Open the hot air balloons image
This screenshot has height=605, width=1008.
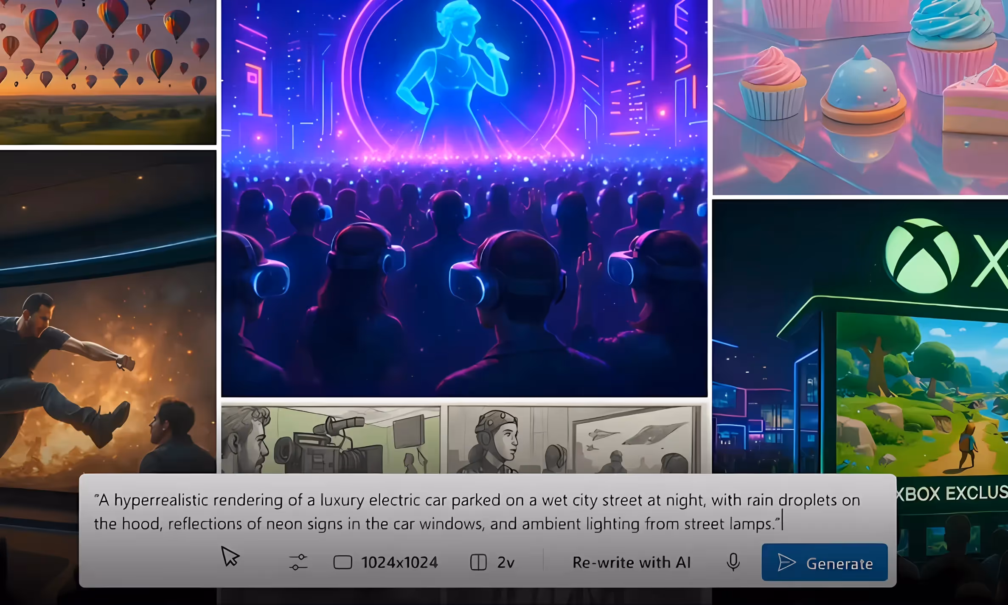pos(108,72)
